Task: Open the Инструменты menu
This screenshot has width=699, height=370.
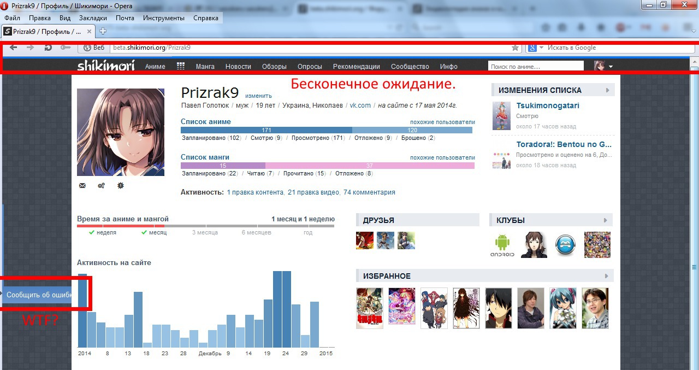Action: tap(164, 18)
